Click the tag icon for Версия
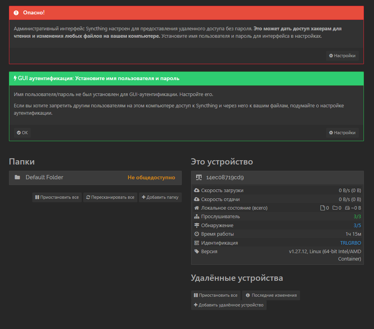The image size is (374, 329). 197,251
